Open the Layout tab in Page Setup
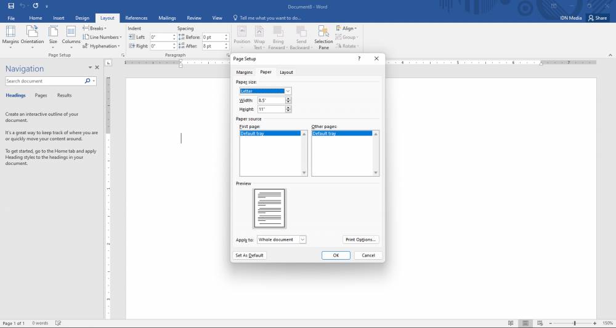 [286, 72]
